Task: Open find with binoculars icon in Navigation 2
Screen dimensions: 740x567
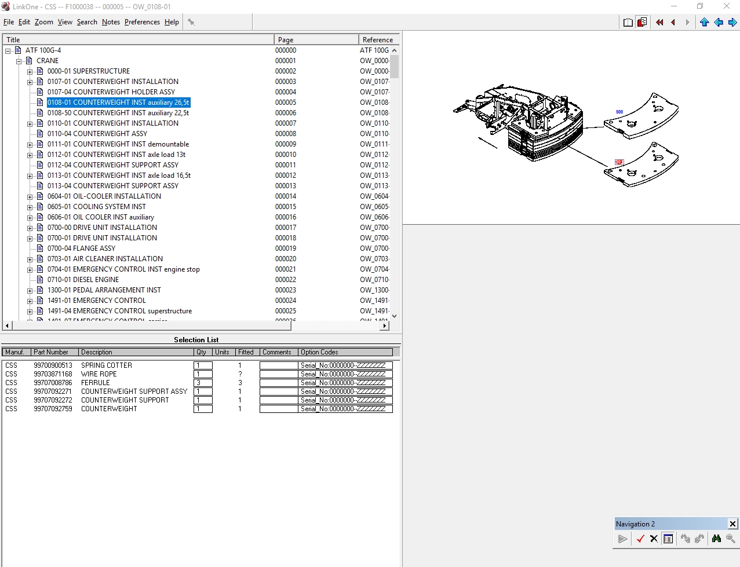Action: click(716, 538)
